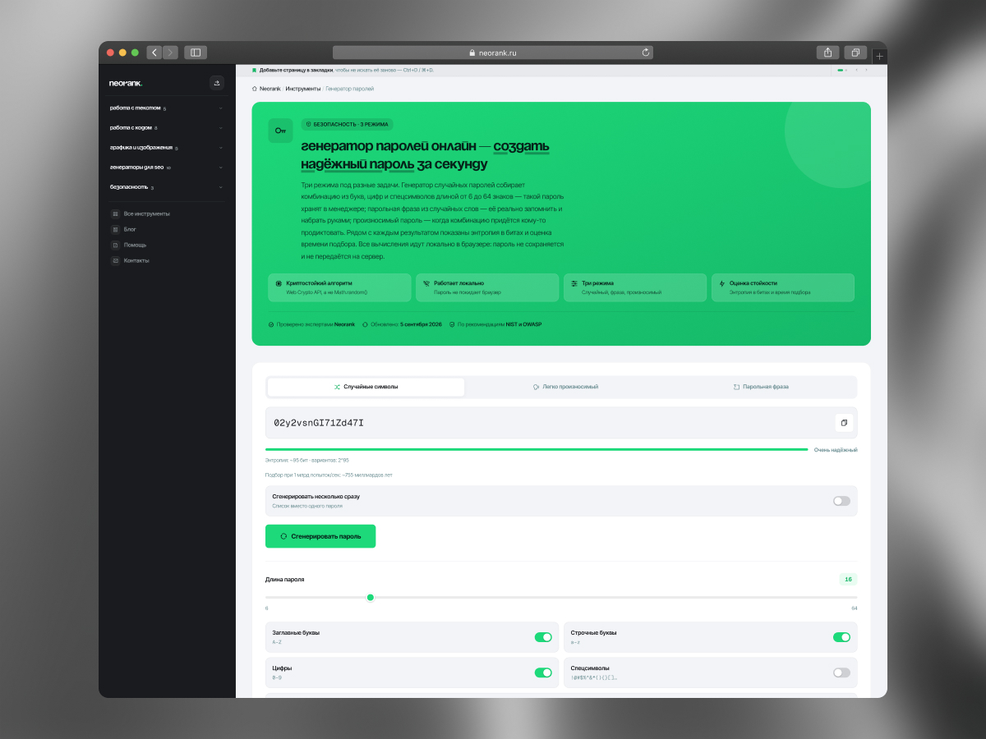Turn off the Строчные буквы switch
986x739 pixels.
(x=841, y=637)
